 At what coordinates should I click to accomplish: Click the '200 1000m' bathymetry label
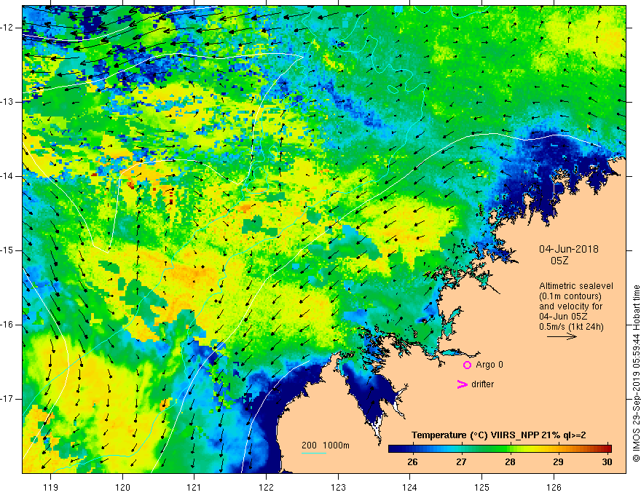tap(326, 445)
